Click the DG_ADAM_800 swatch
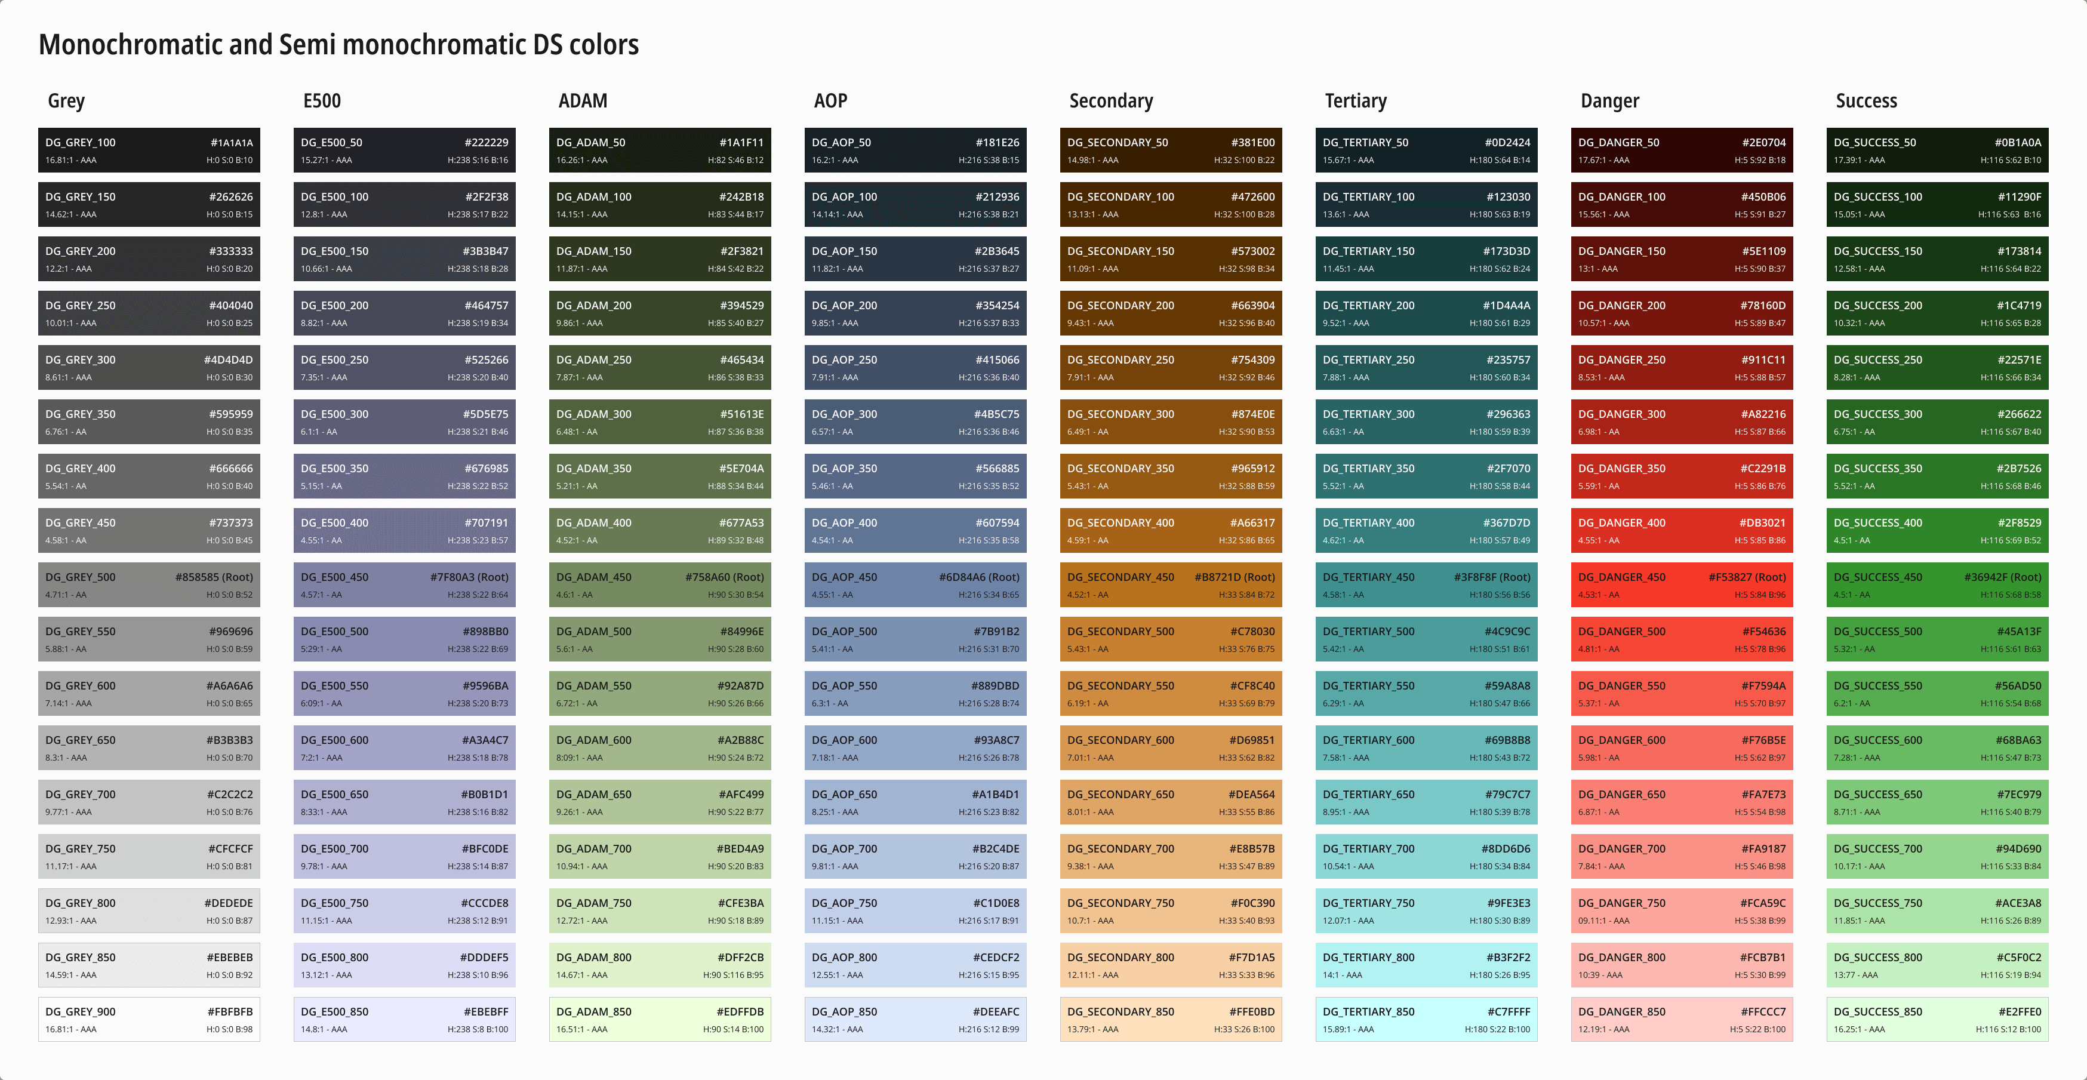Image resolution: width=2087 pixels, height=1080 pixels. [660, 965]
